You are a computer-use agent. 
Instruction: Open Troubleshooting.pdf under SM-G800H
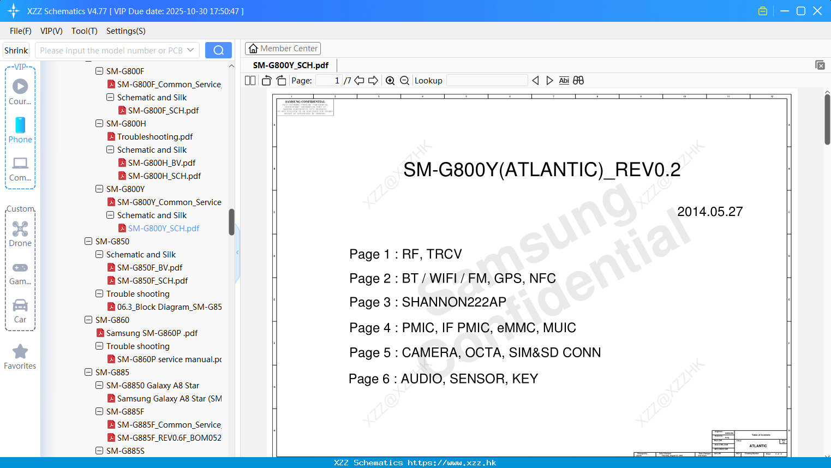pos(155,136)
